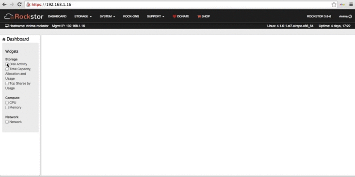
Task: Enable Total Capacity, Allocation and Usage widget
Action: 7,69
